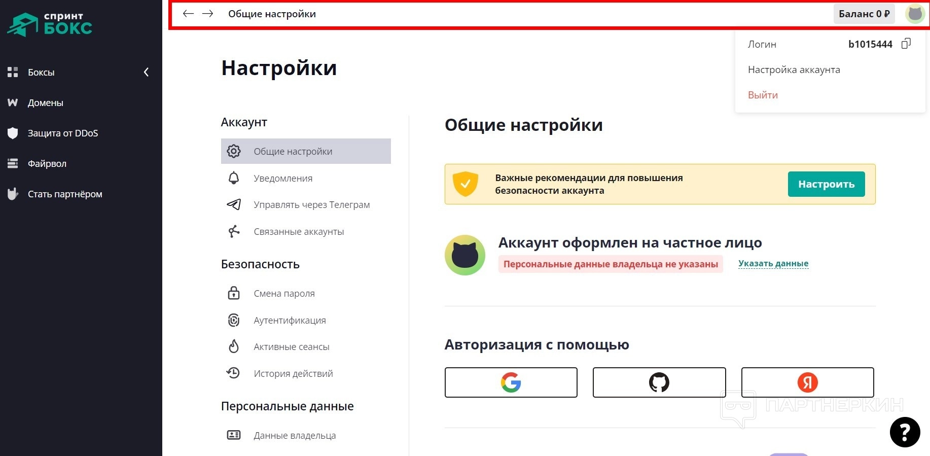
Task: Click the Персональные данные section heading
Action: point(288,406)
